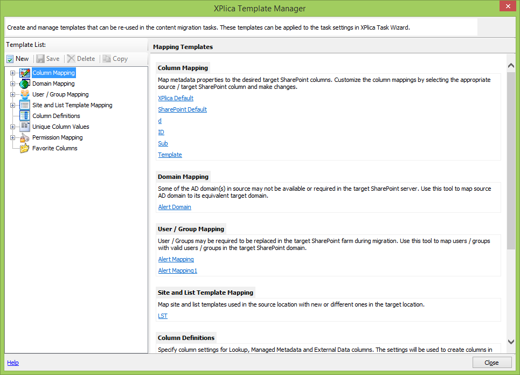Screen dimensions: 520x375
Task: Expand Site and List Template Mapping node
Action: coord(12,106)
